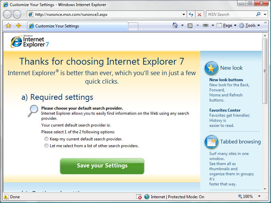Open the search provider options dropdown arrow
Screen dimensions: 271x203
(265, 15)
